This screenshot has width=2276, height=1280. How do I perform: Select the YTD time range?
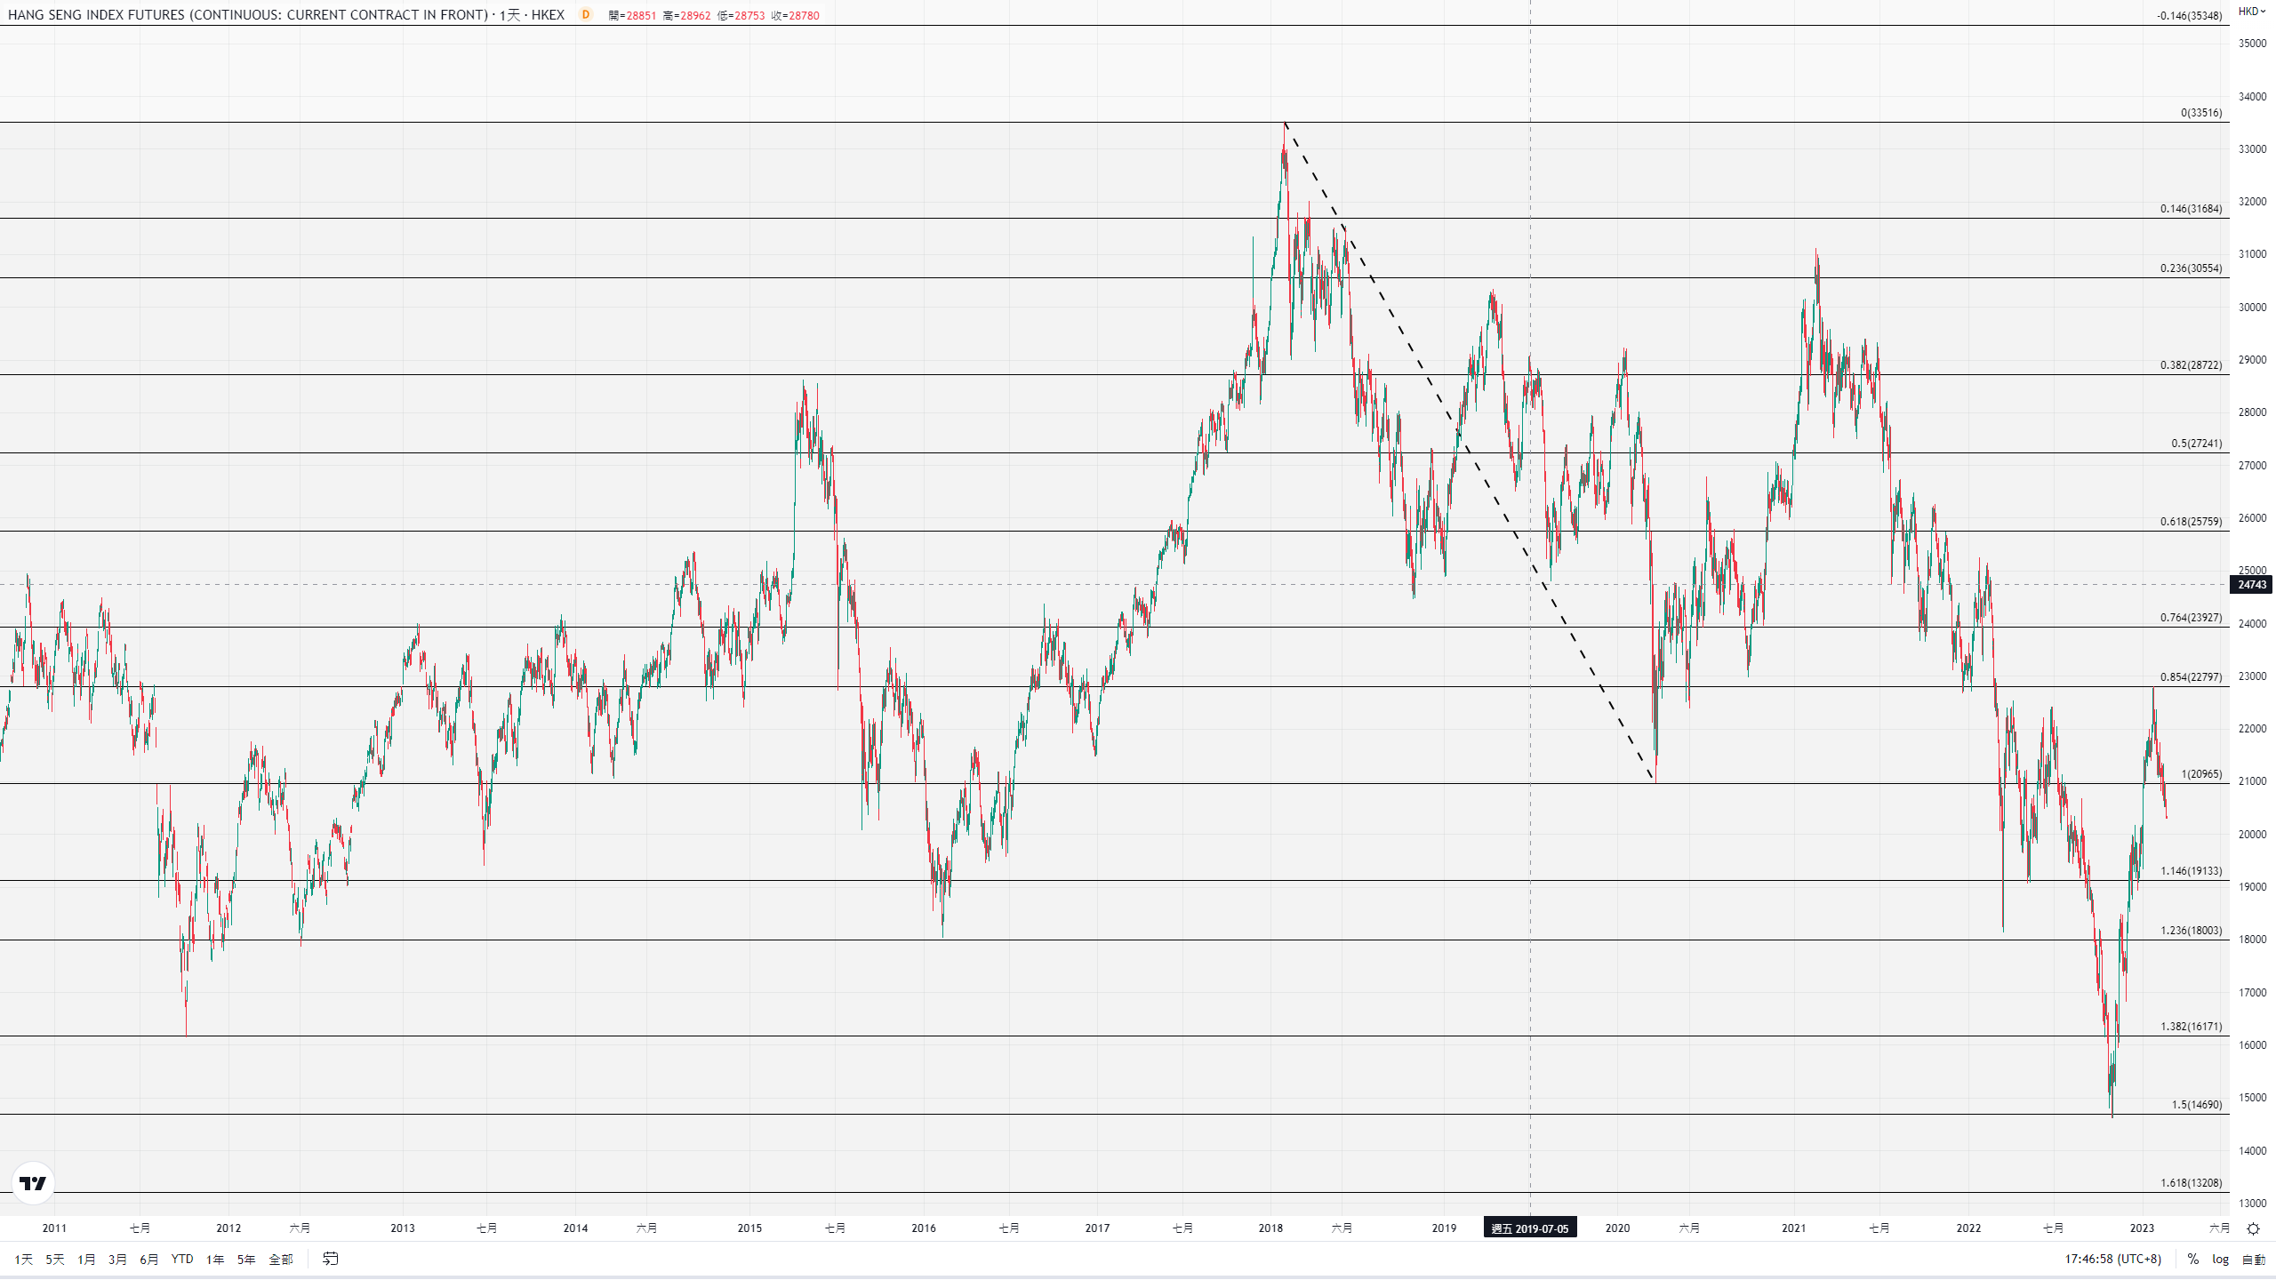tap(181, 1259)
